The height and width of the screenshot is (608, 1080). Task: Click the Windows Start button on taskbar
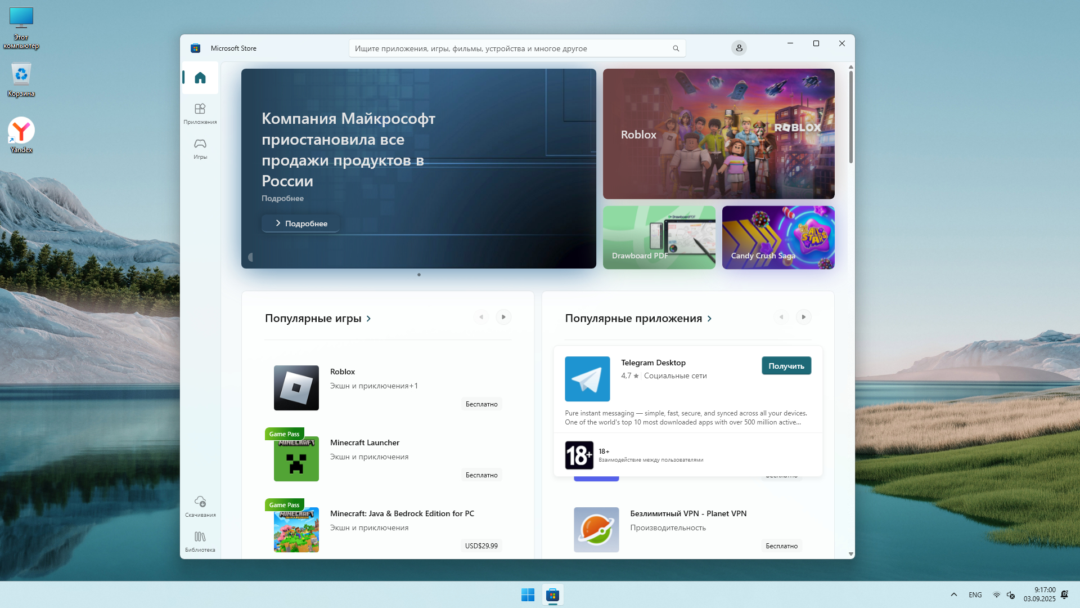(x=528, y=594)
